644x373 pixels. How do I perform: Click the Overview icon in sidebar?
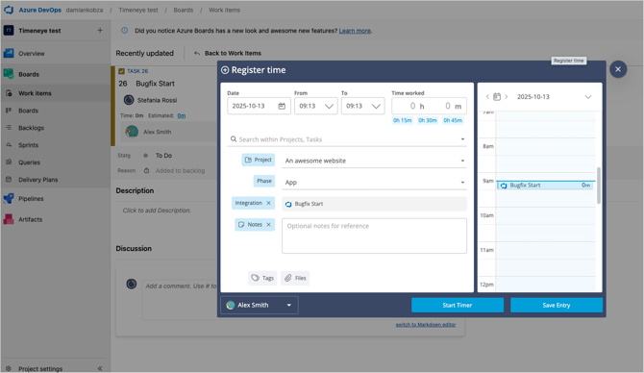click(9, 54)
